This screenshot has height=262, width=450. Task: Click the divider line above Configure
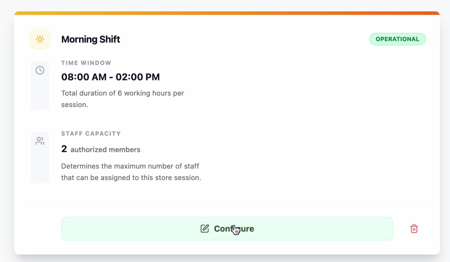pos(227,203)
